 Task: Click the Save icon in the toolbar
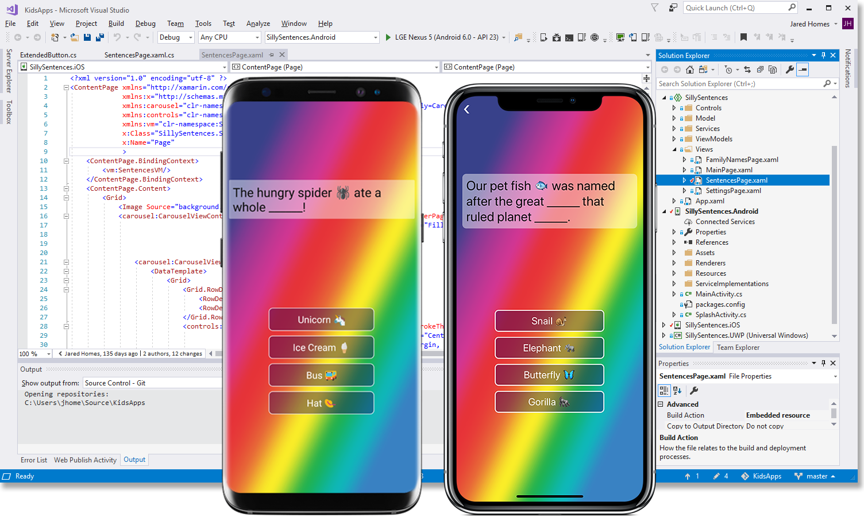(87, 37)
